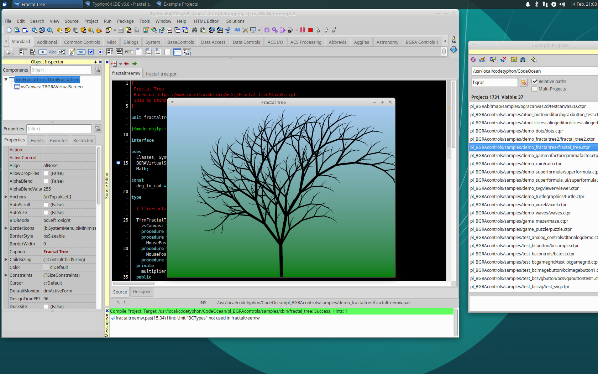The image size is (598, 374).
Task: Select the TToggleBox 'on' component
Action: (x=81, y=52)
